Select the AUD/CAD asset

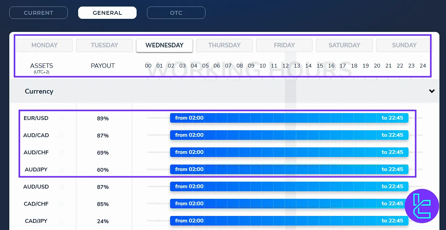36,135
